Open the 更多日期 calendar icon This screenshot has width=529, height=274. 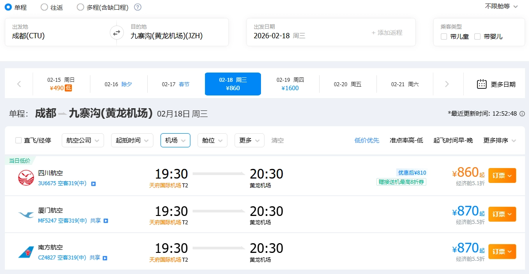click(x=481, y=84)
